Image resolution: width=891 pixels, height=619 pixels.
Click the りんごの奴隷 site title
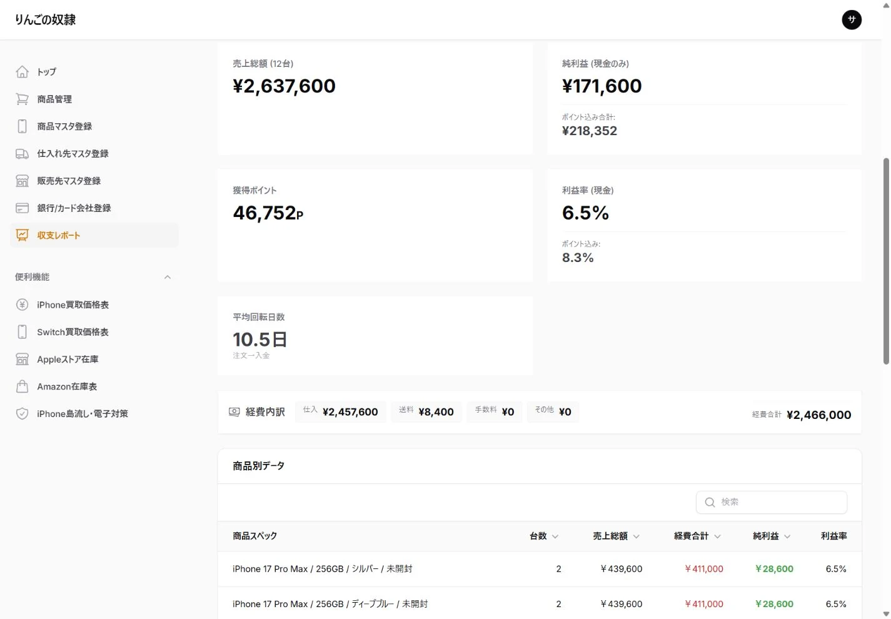point(45,19)
